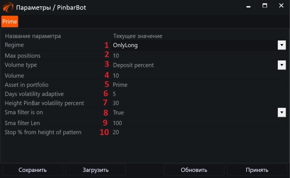The width and height of the screenshot is (290, 178).
Task: Click the Сохранить button
Action: point(33,170)
